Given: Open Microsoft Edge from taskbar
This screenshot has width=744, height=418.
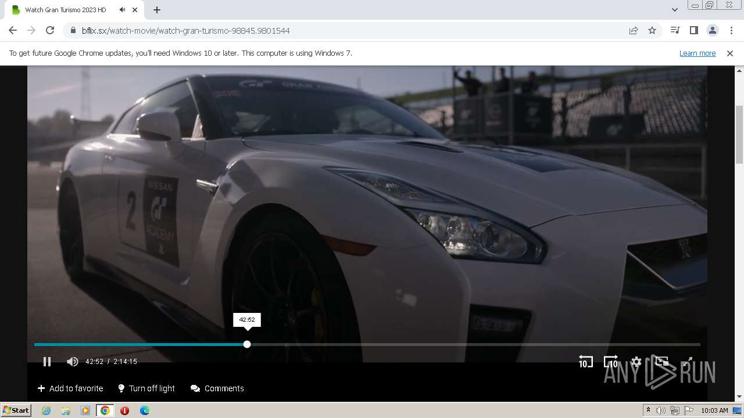Looking at the screenshot, I should [144, 410].
